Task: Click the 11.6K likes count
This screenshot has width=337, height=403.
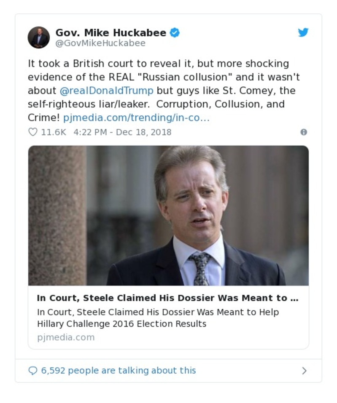Action: (53, 132)
